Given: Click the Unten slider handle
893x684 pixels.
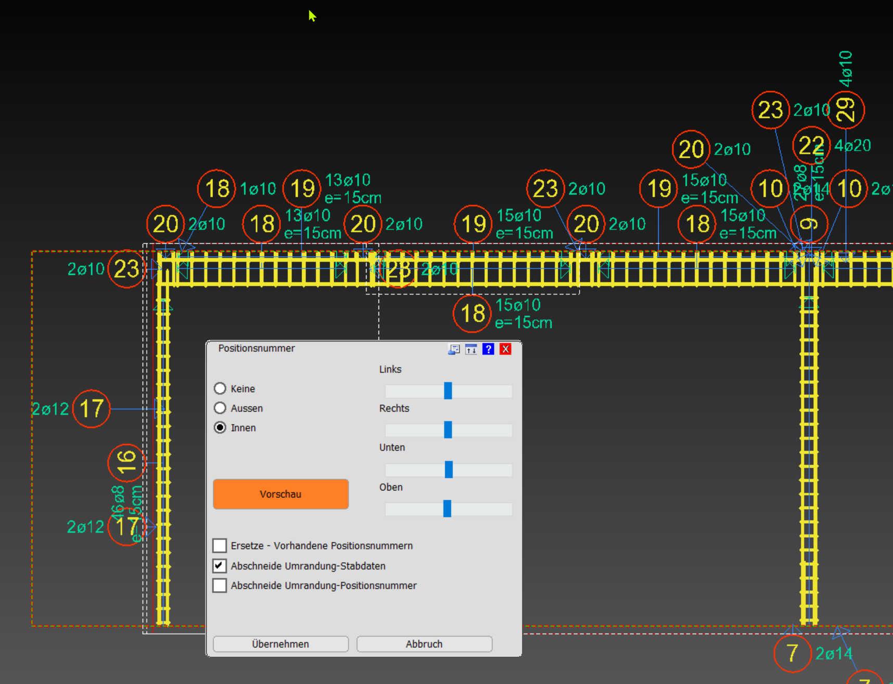Looking at the screenshot, I should point(448,470).
